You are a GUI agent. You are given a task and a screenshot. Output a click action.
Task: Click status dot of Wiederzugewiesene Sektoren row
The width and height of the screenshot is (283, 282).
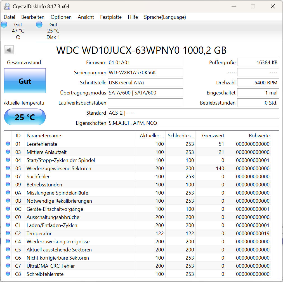click(8, 168)
